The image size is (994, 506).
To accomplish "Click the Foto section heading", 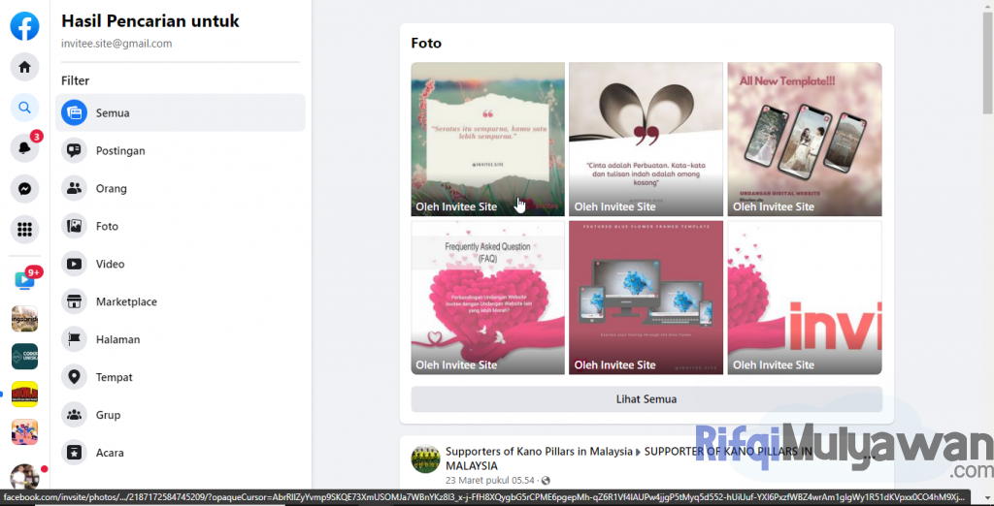I will tap(426, 43).
